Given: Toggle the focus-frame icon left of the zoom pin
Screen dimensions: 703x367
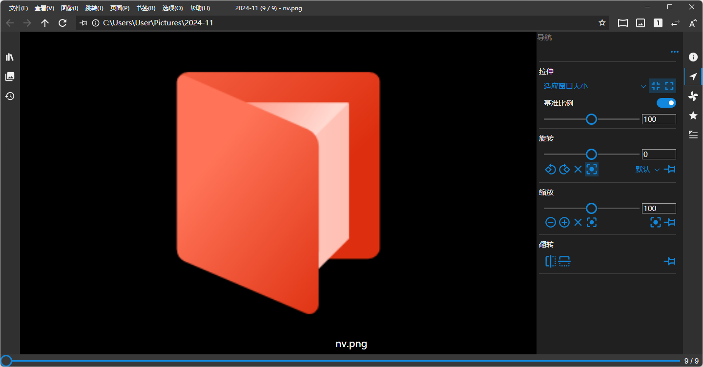Looking at the screenshot, I should tap(656, 222).
